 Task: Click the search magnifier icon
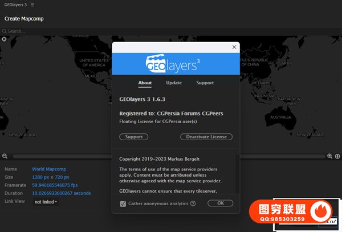[x=5, y=31]
